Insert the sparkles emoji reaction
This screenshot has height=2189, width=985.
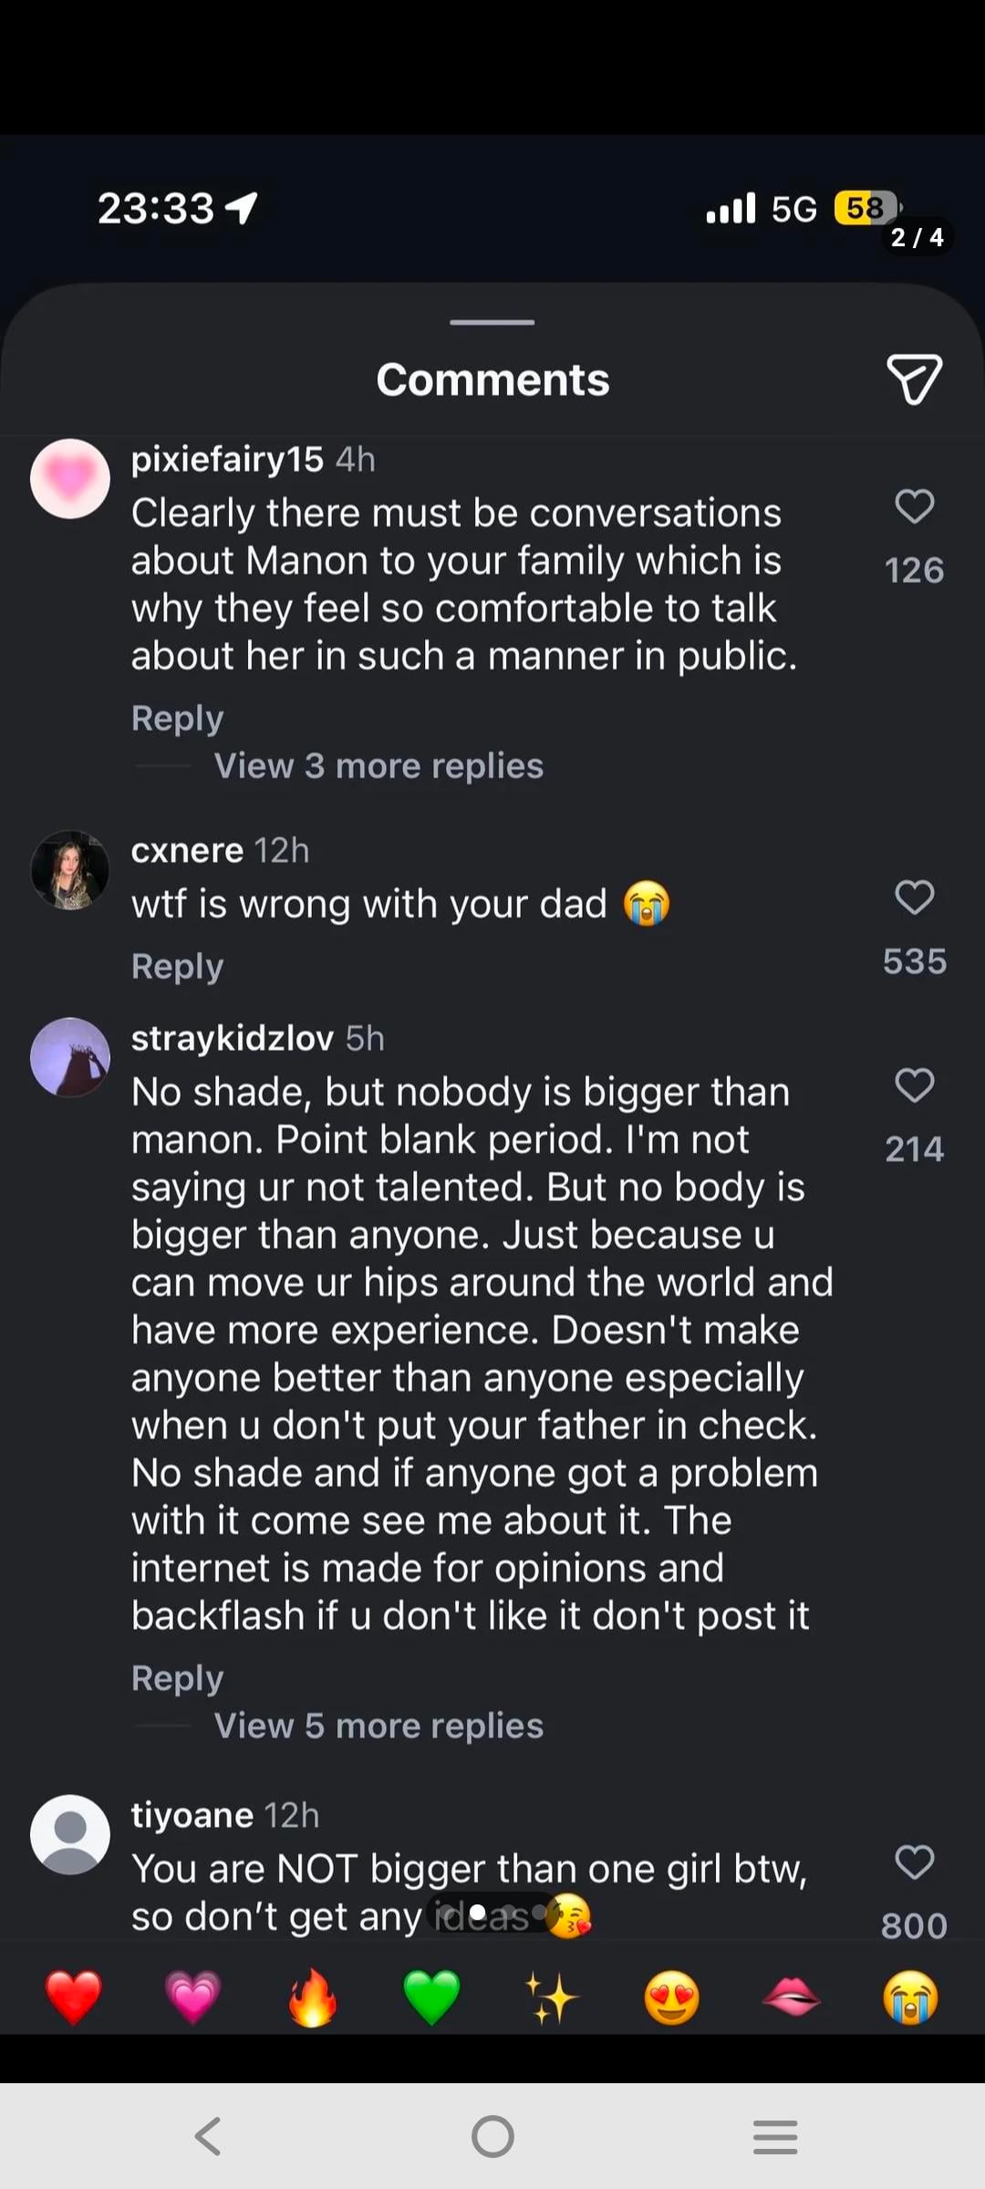(552, 1997)
